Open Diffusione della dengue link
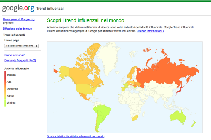This screenshot has height=140, width=211. [x=17, y=29]
